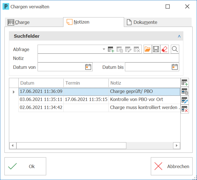This screenshot has width=197, height=180.
Task: Open saved query via folder icon
Action: tap(147, 49)
